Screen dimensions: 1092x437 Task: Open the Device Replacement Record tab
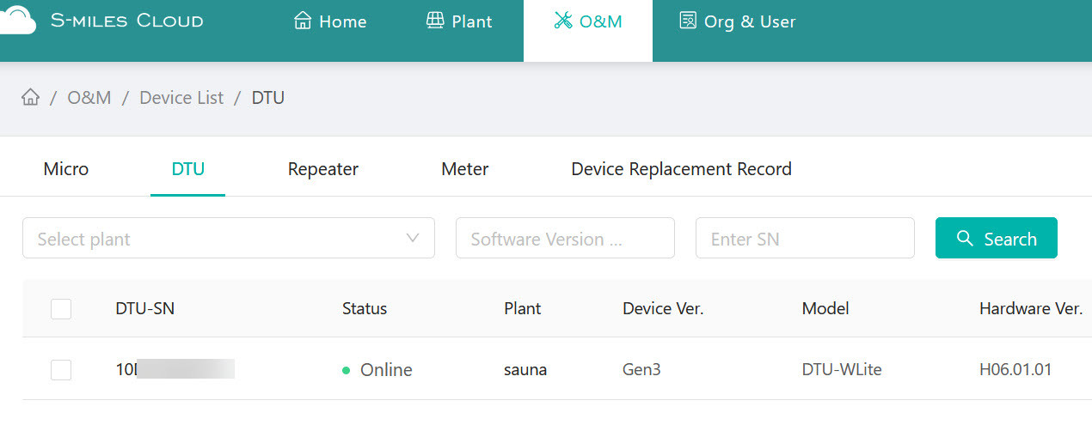click(x=681, y=169)
